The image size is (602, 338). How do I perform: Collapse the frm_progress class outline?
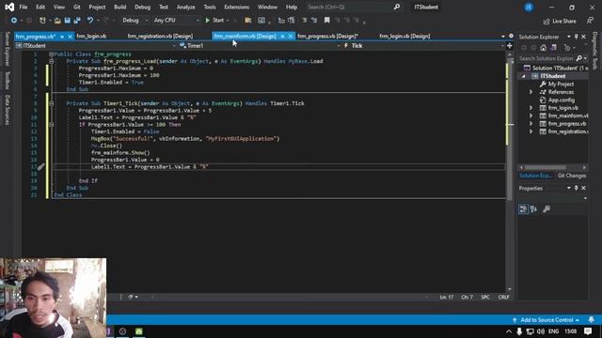[51, 54]
